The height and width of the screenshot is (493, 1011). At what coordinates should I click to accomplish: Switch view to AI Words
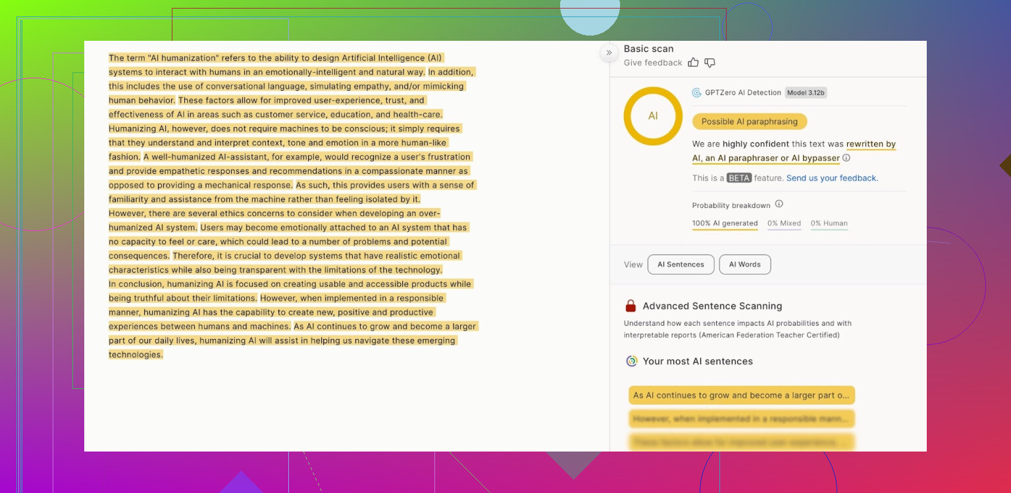744,265
